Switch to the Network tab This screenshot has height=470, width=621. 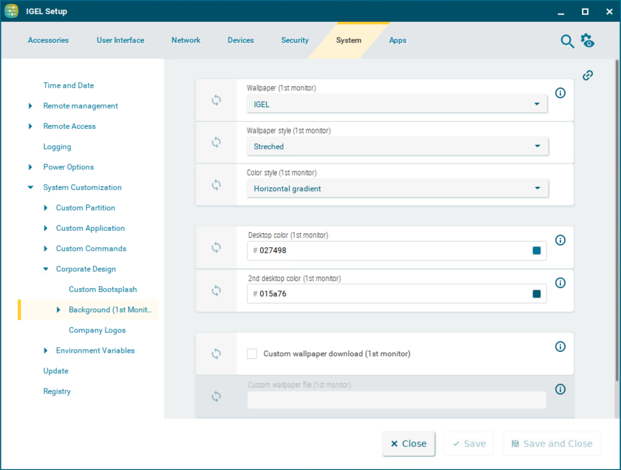(186, 40)
